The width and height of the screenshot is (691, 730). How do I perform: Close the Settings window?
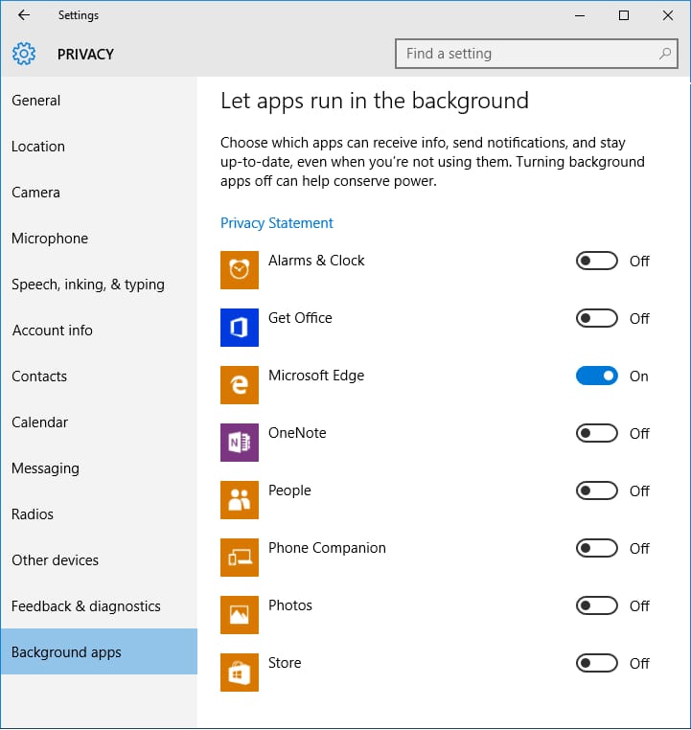tap(668, 15)
